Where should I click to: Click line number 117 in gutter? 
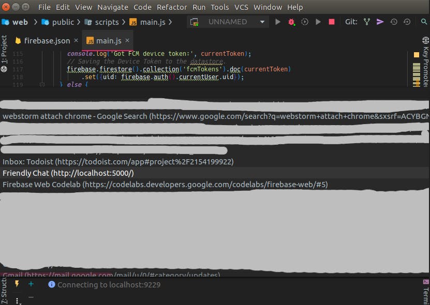coord(18,69)
